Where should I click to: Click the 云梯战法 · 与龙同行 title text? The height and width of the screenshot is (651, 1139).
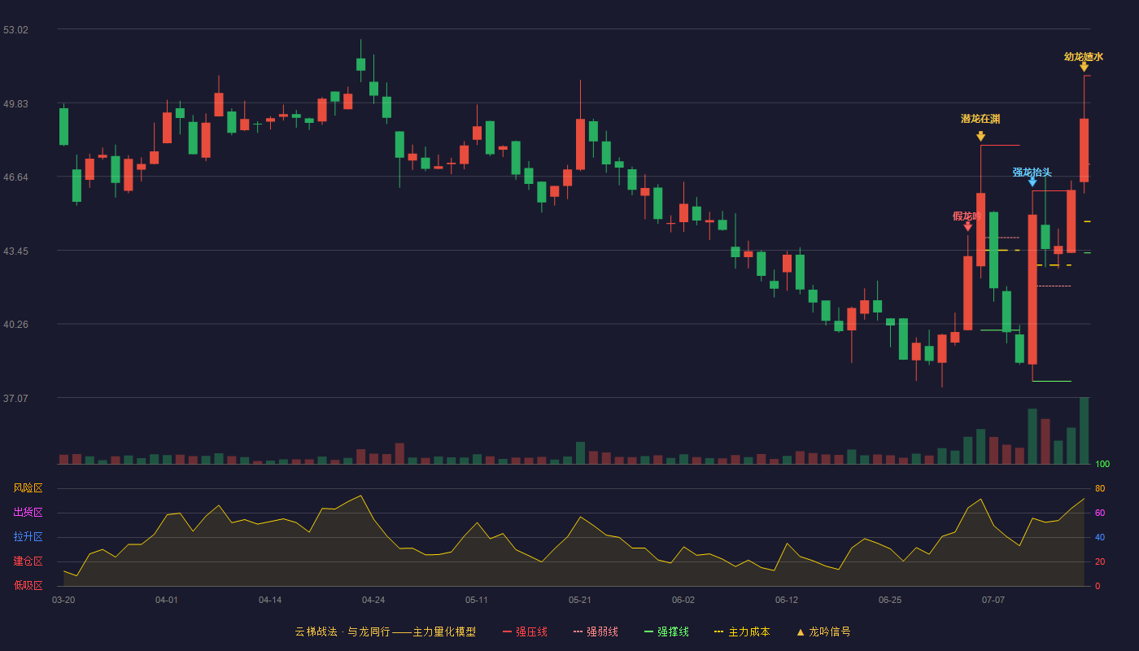(x=343, y=631)
